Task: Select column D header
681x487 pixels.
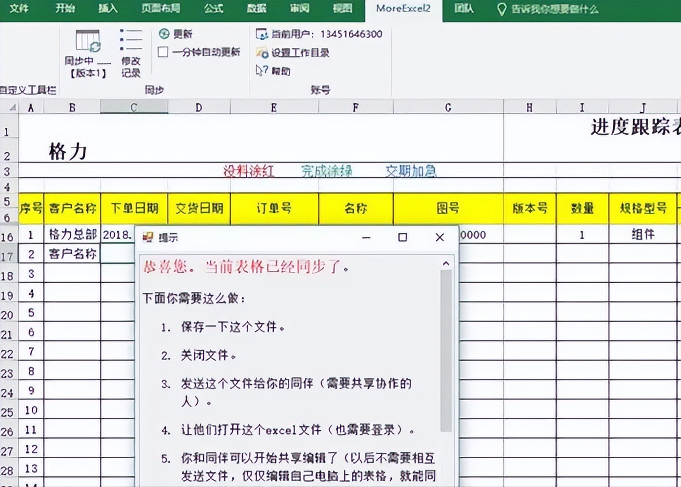Action: coord(198,107)
